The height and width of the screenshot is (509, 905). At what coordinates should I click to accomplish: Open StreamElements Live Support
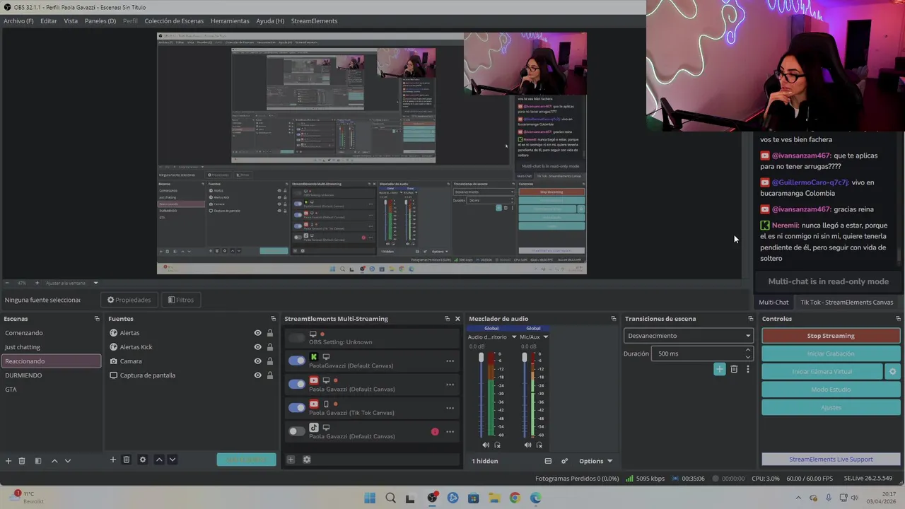coord(831,460)
